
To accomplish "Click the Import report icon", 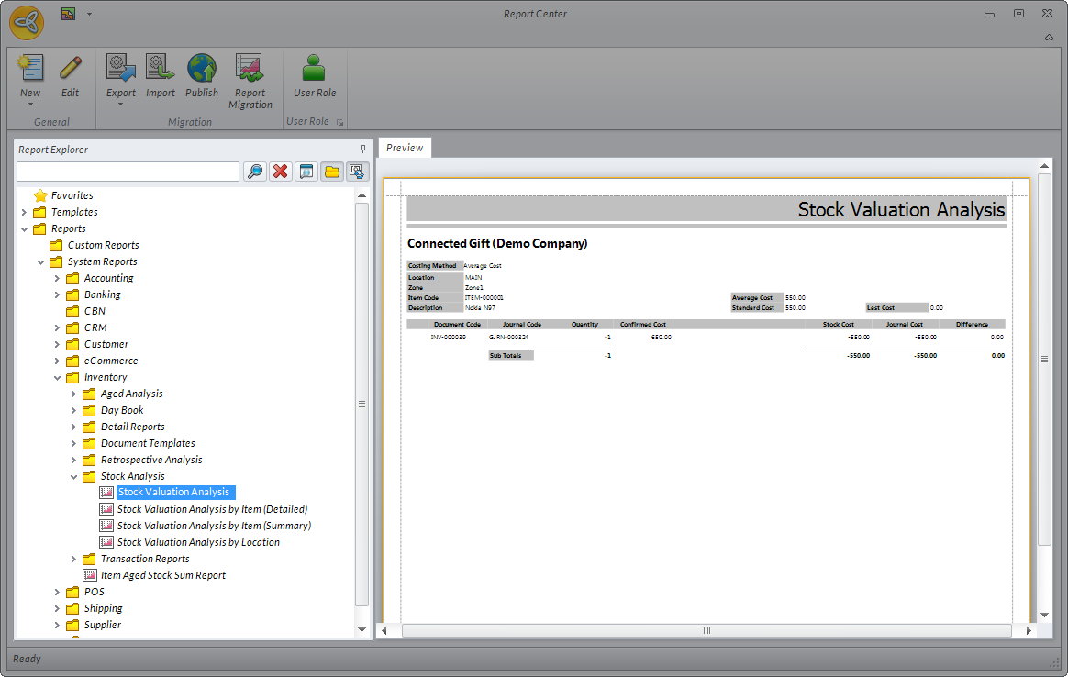I will (x=160, y=71).
